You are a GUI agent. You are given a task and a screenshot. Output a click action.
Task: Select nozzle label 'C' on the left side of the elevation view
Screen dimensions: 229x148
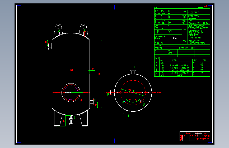45,46
